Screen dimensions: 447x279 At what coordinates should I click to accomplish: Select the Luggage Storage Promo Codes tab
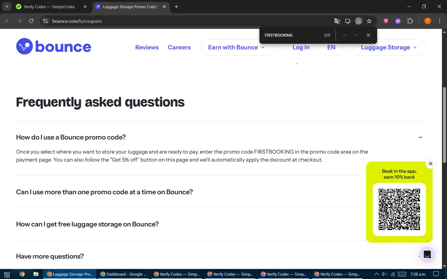tap(130, 7)
